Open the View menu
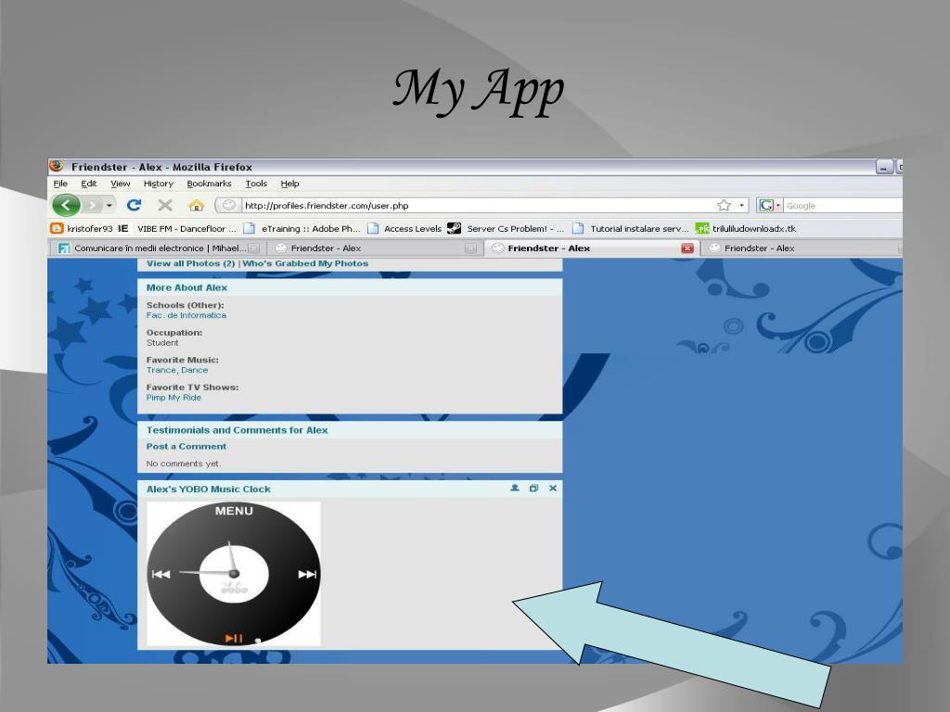Viewport: 950px width, 712px height. [x=120, y=184]
